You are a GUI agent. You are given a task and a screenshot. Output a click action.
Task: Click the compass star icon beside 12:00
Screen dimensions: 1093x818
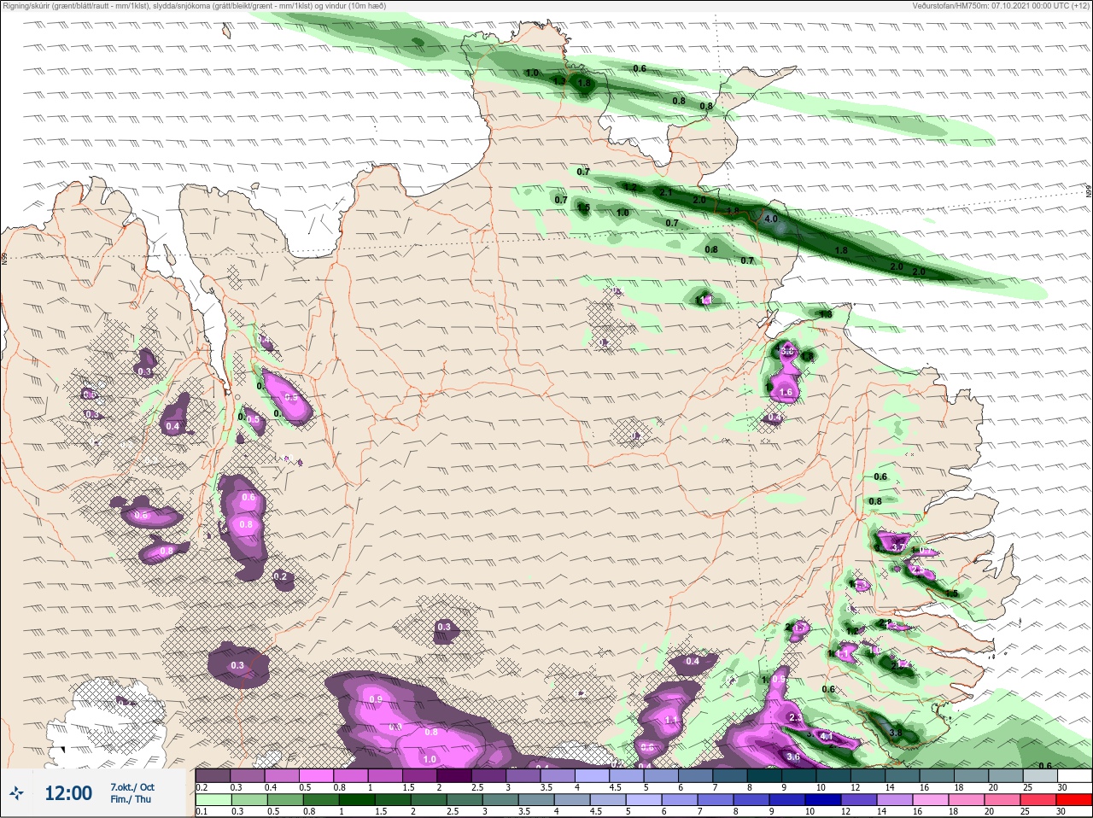click(17, 793)
